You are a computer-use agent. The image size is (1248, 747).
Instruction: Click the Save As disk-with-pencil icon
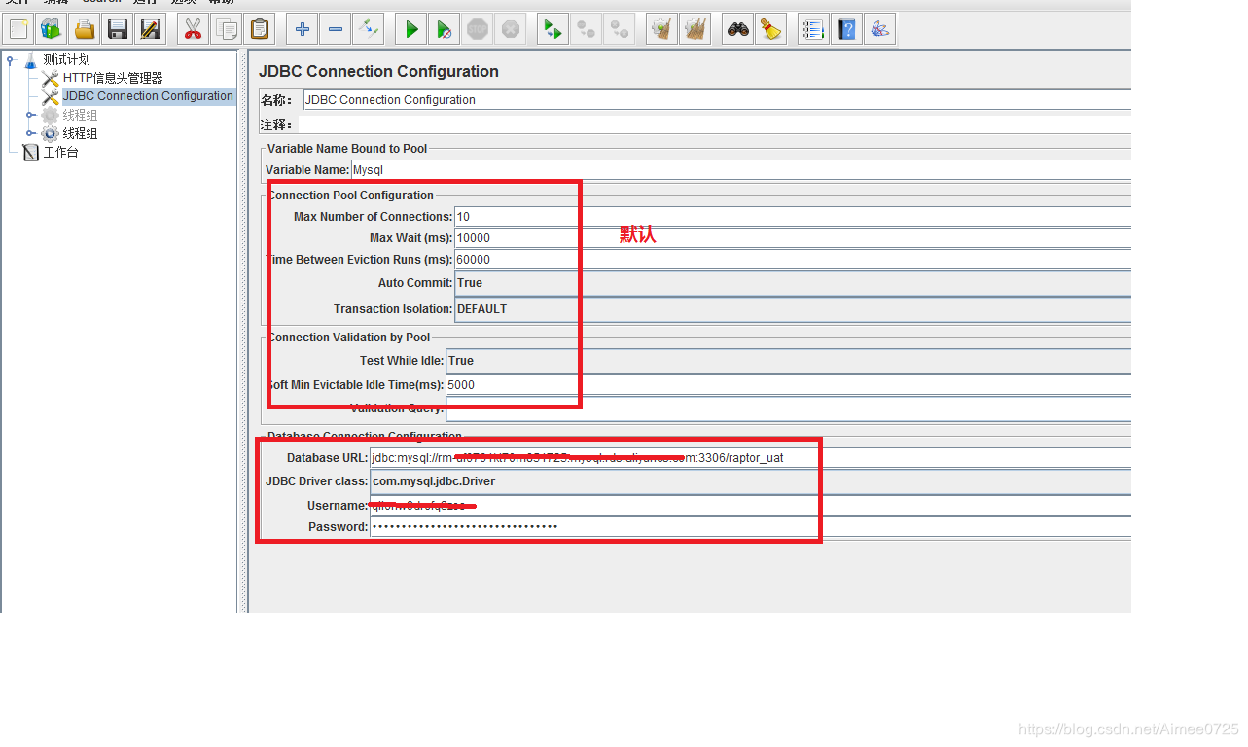point(151,29)
